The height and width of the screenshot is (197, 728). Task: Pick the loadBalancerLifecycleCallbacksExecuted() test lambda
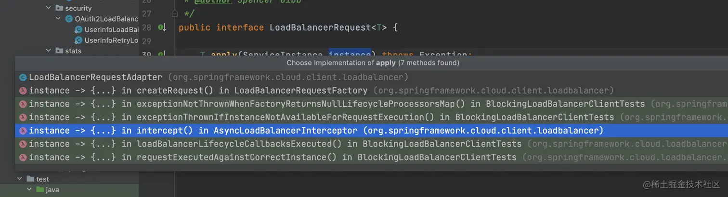371,144
